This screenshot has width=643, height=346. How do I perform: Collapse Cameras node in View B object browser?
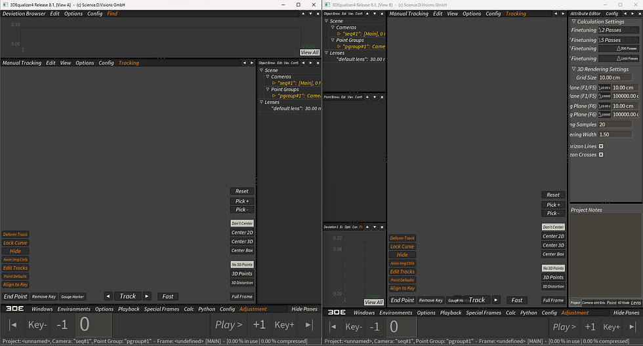coord(333,28)
